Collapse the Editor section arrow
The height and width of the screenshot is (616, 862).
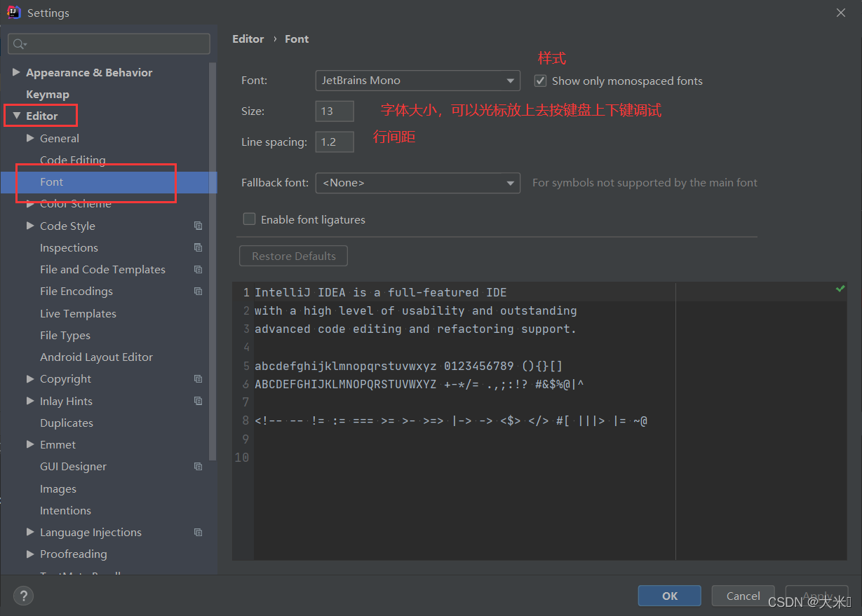click(16, 116)
